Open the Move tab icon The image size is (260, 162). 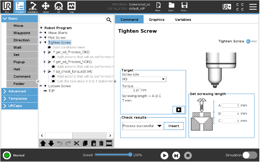pos(45,6)
